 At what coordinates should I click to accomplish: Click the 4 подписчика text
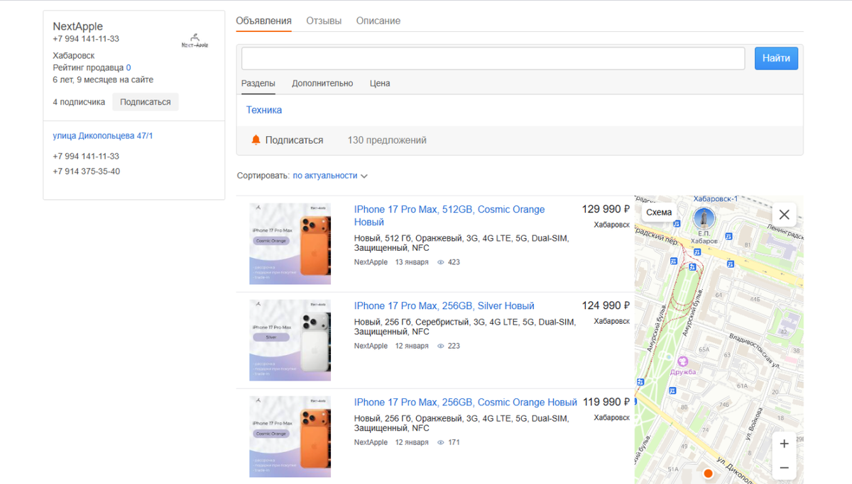tap(79, 102)
